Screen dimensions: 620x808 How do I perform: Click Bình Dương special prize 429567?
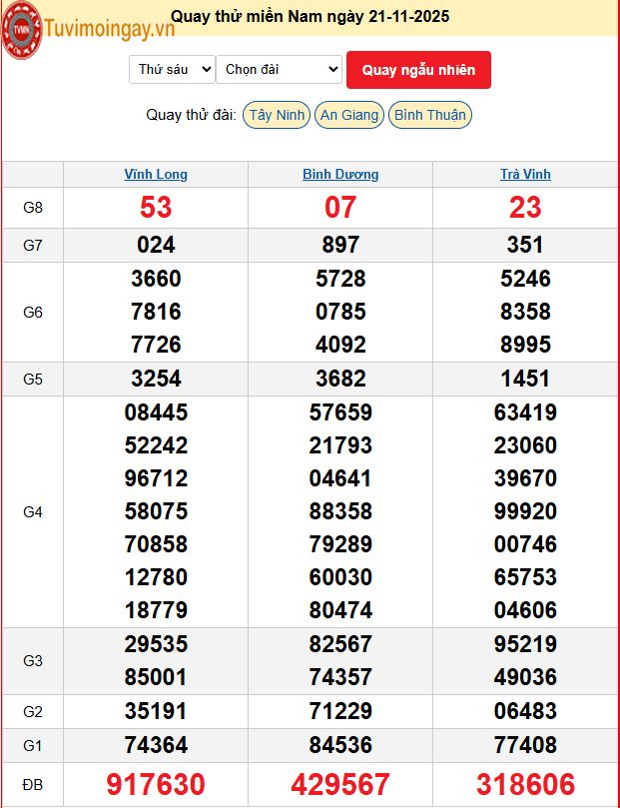(x=340, y=784)
